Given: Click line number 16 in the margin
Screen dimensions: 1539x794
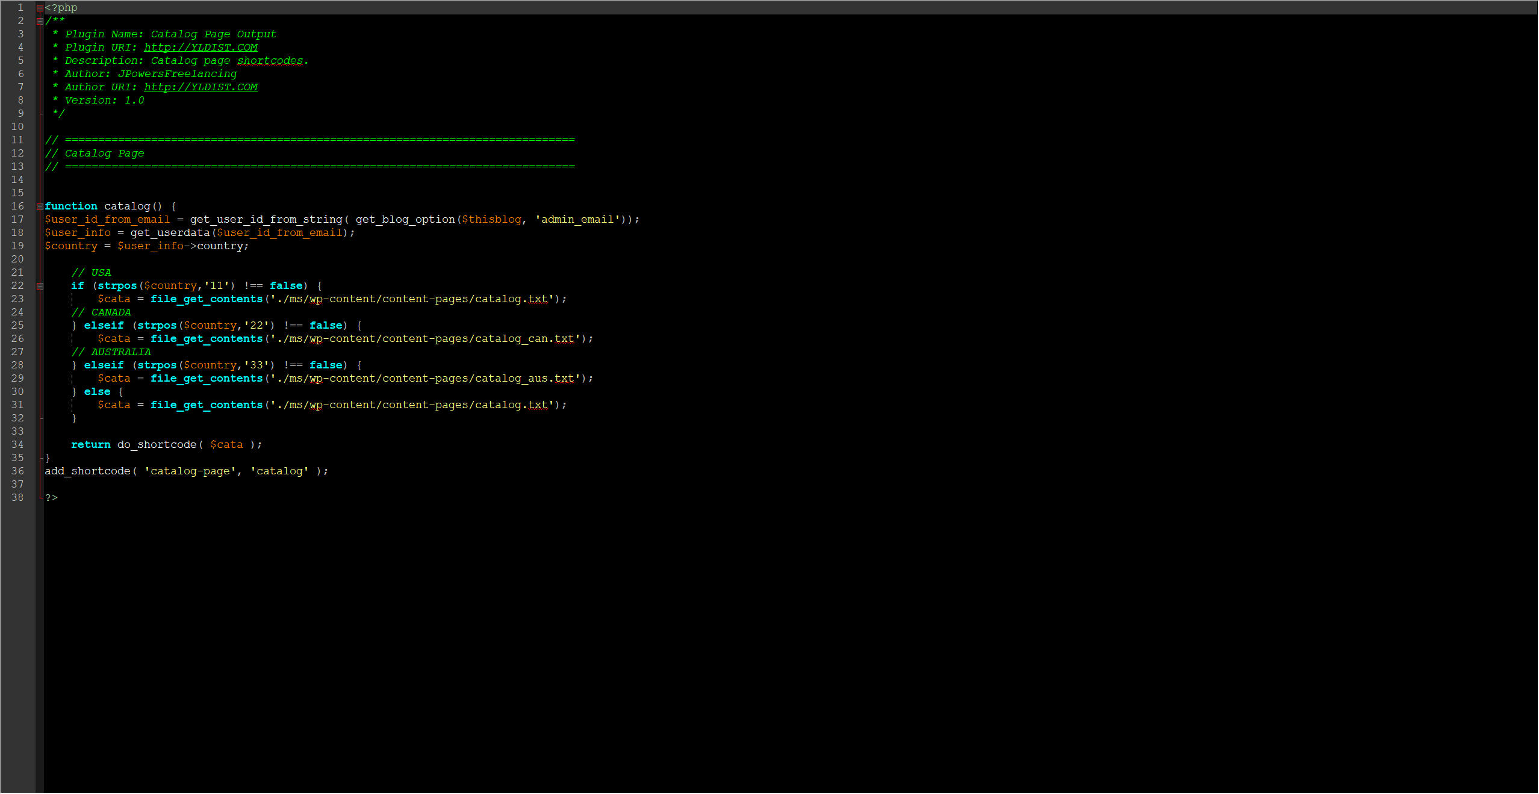Looking at the screenshot, I should pos(17,206).
